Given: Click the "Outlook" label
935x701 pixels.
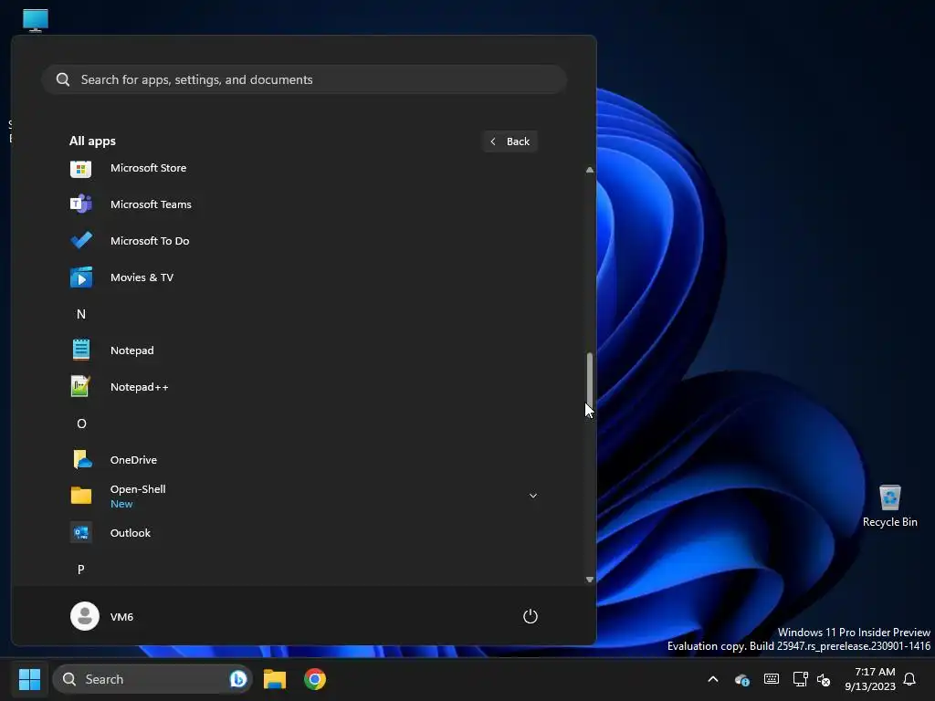Looking at the screenshot, I should pos(131,533).
